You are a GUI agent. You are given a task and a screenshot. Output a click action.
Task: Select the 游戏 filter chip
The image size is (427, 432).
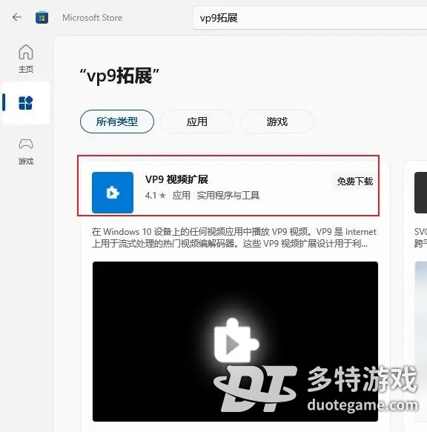(x=277, y=122)
